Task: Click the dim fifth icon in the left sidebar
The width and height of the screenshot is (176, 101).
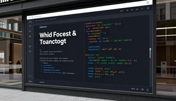Action: pos(30,41)
